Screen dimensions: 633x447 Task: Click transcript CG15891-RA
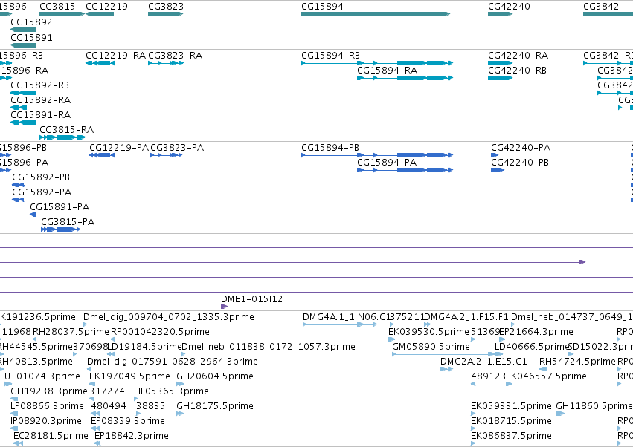(23, 123)
